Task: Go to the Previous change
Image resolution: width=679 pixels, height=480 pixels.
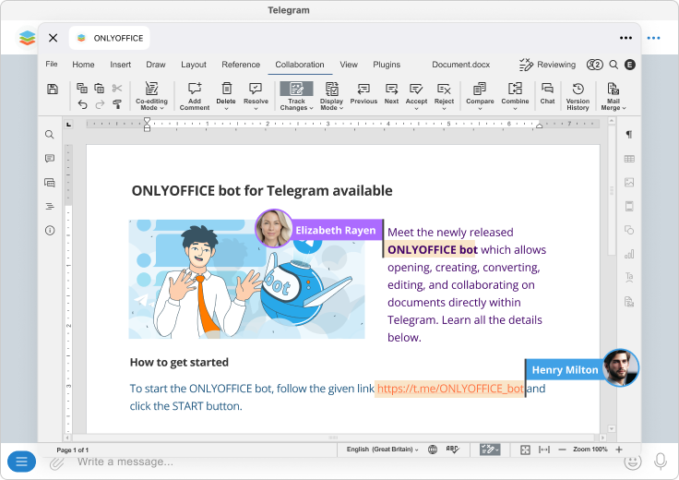Action: click(363, 93)
